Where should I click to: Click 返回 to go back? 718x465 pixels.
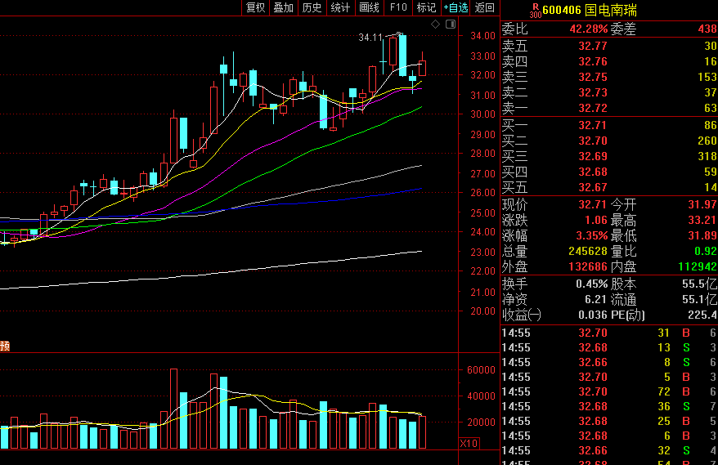click(485, 7)
